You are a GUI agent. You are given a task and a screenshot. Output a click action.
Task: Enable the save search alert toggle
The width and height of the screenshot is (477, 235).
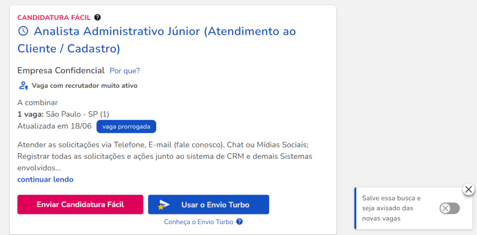tap(450, 209)
